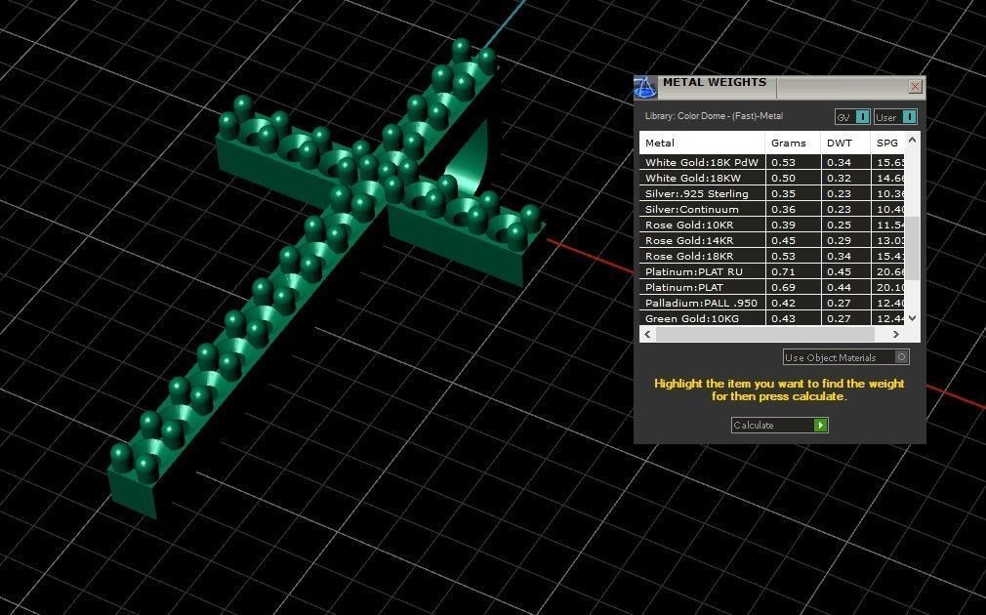Select the Silver:Continuum row

771,210
